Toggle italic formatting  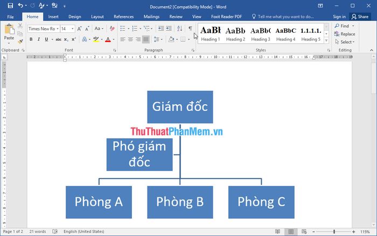(38, 39)
